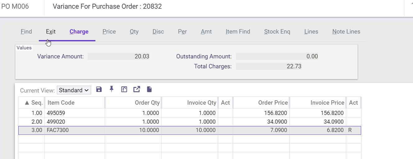Image resolution: width=413 pixels, height=159 pixels.
Task: Select row with item code 495059
Action: point(190,113)
